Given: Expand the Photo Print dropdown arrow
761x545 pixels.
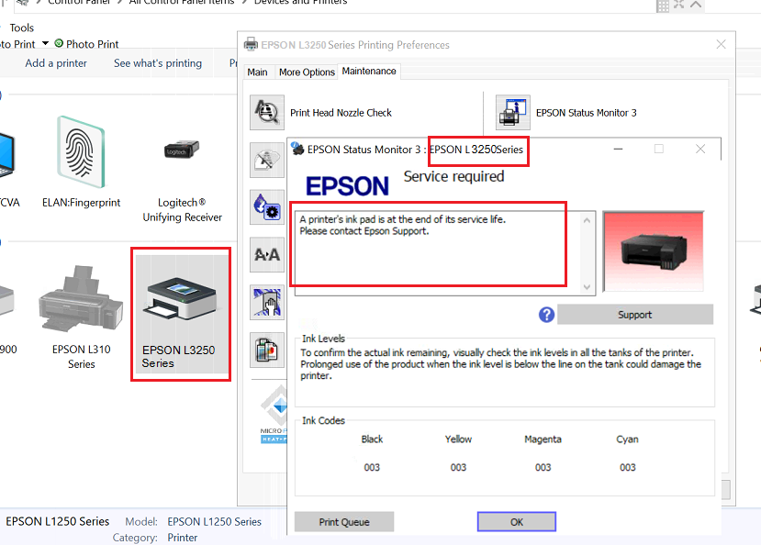Looking at the screenshot, I should coord(45,43).
